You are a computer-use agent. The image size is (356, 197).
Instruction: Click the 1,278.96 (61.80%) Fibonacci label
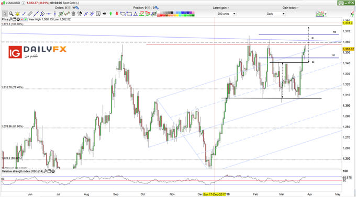tap(13, 126)
